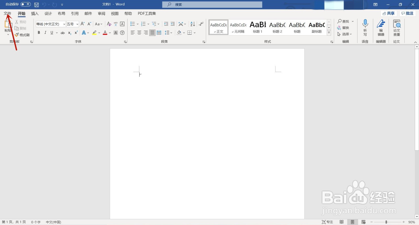419x225 pixels.
Task: Click the Save icon in title bar
Action: (37, 5)
